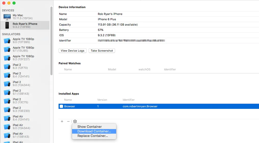The width and height of the screenshot is (259, 143).
Task: Choose iPad 2 9.0 (13A344) simulator icon
Action: (7, 84)
